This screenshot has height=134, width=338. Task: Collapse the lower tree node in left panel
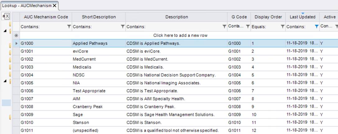click(5, 81)
